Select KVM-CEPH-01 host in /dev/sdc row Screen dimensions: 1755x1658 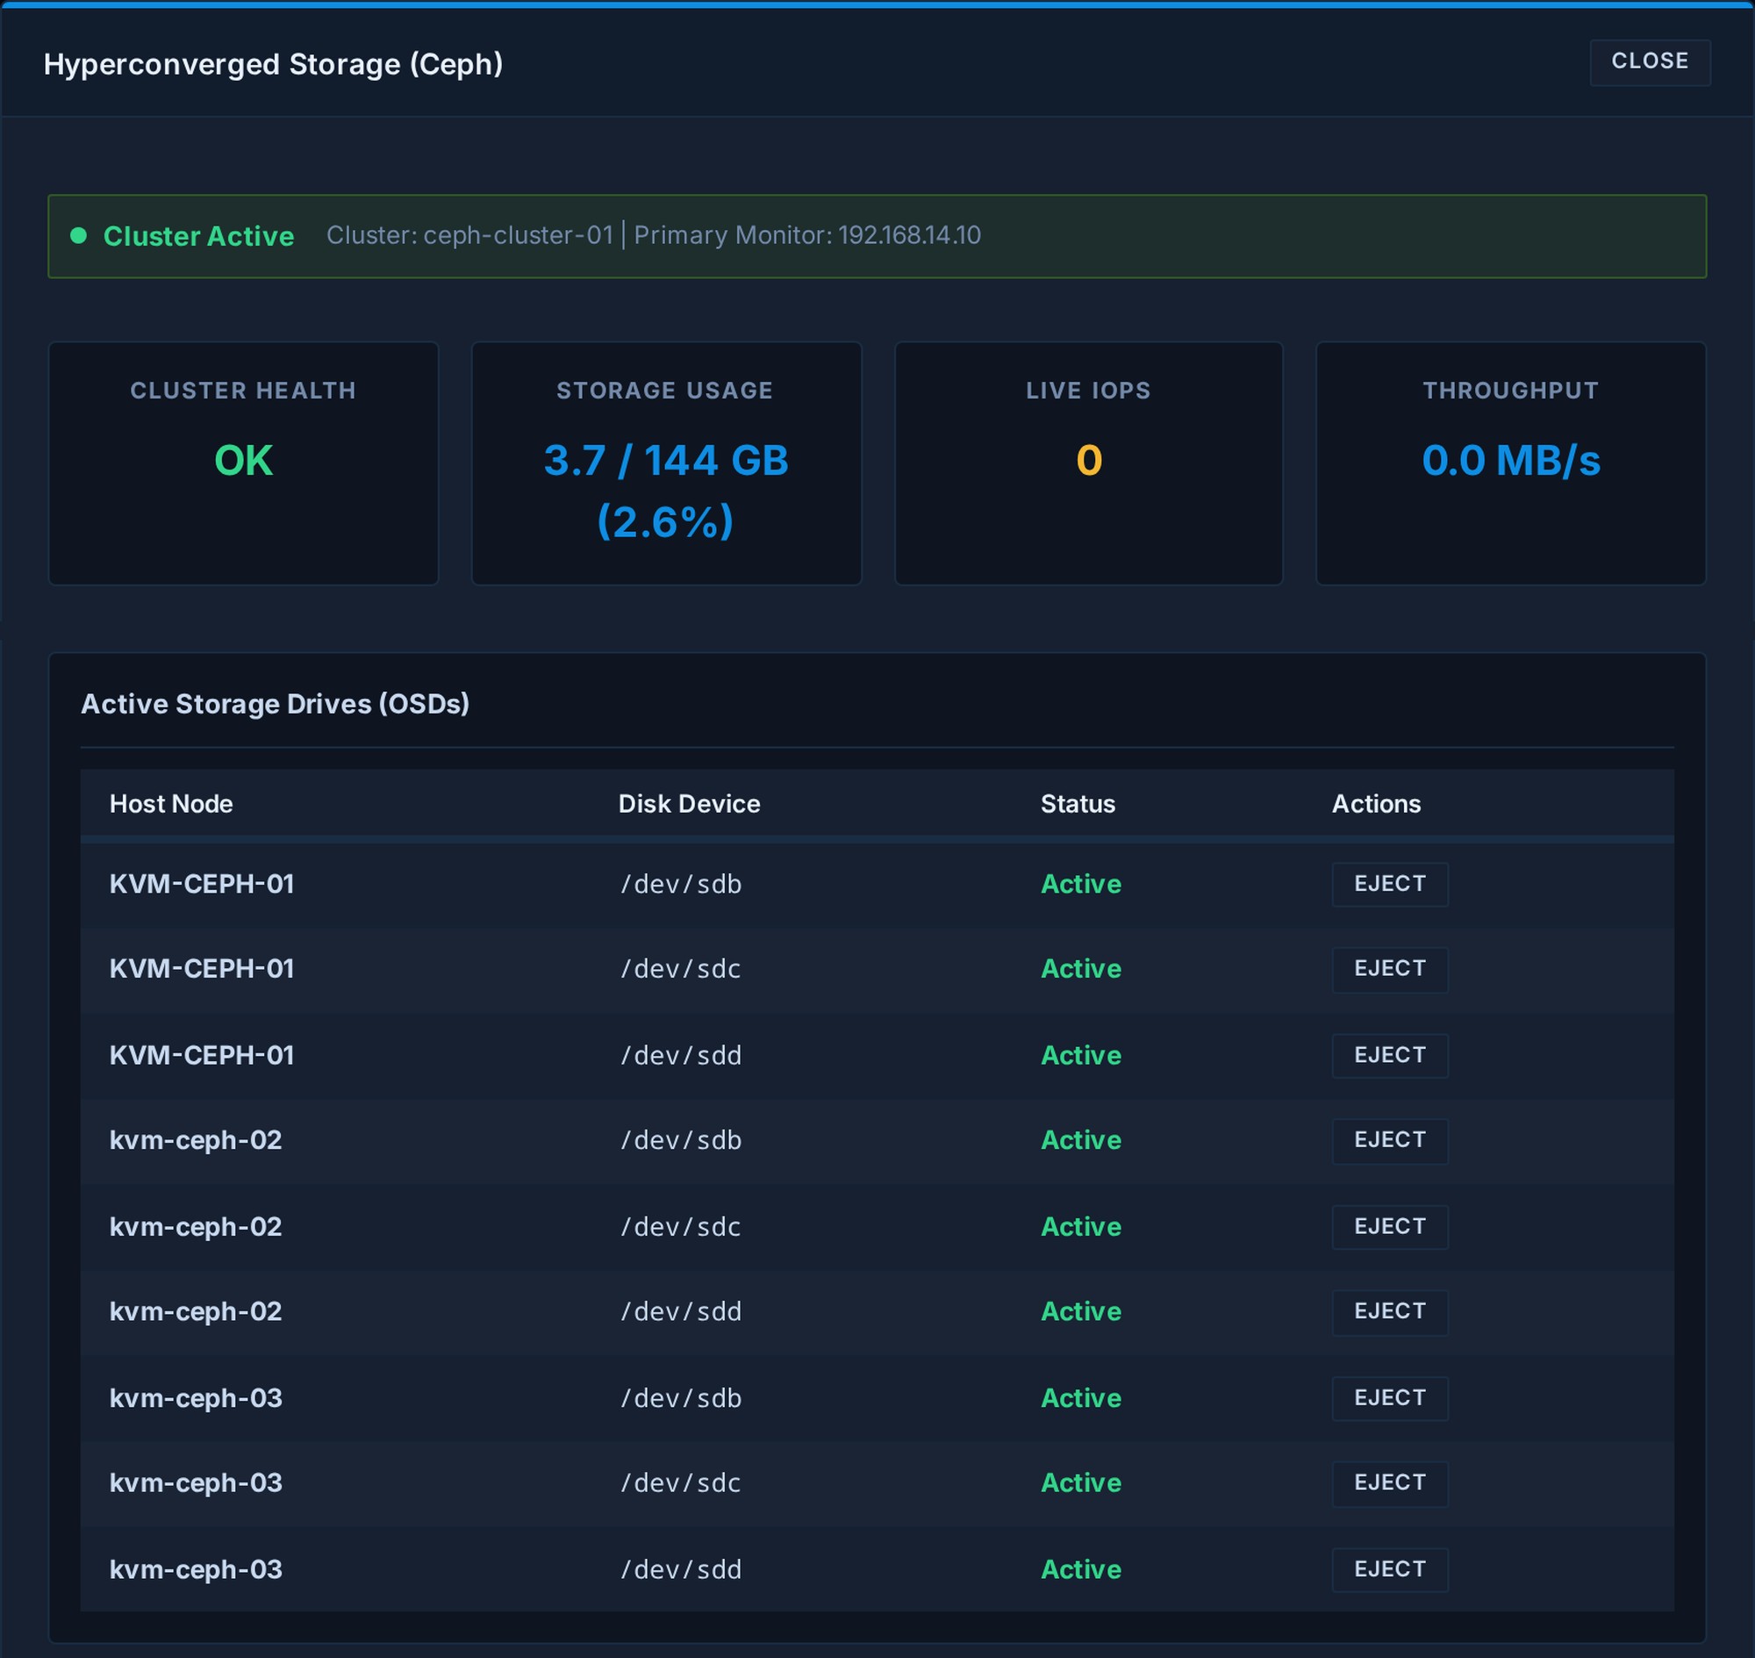tap(202, 970)
